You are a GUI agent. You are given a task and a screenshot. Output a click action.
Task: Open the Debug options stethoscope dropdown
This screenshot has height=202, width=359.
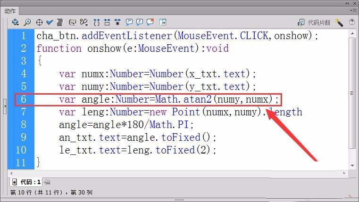click(x=84, y=22)
